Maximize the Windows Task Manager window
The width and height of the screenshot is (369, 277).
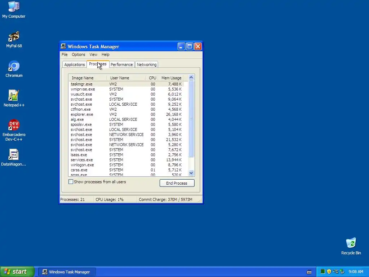pos(190,47)
